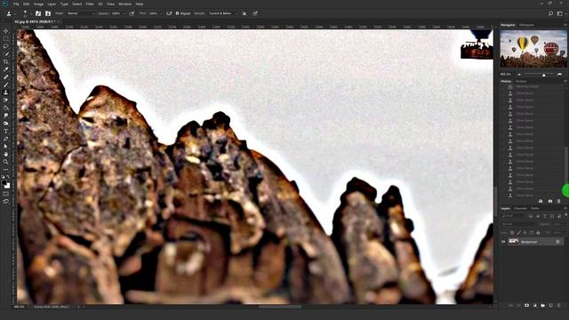Select the Spot Healing Brush tool
Image resolution: width=569 pixels, height=320 pixels.
pyautogui.click(x=6, y=77)
